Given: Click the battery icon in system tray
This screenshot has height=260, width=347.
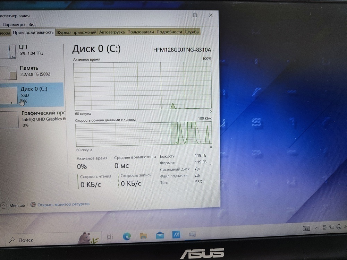Looking at the screenshot, I should click(x=332, y=228).
